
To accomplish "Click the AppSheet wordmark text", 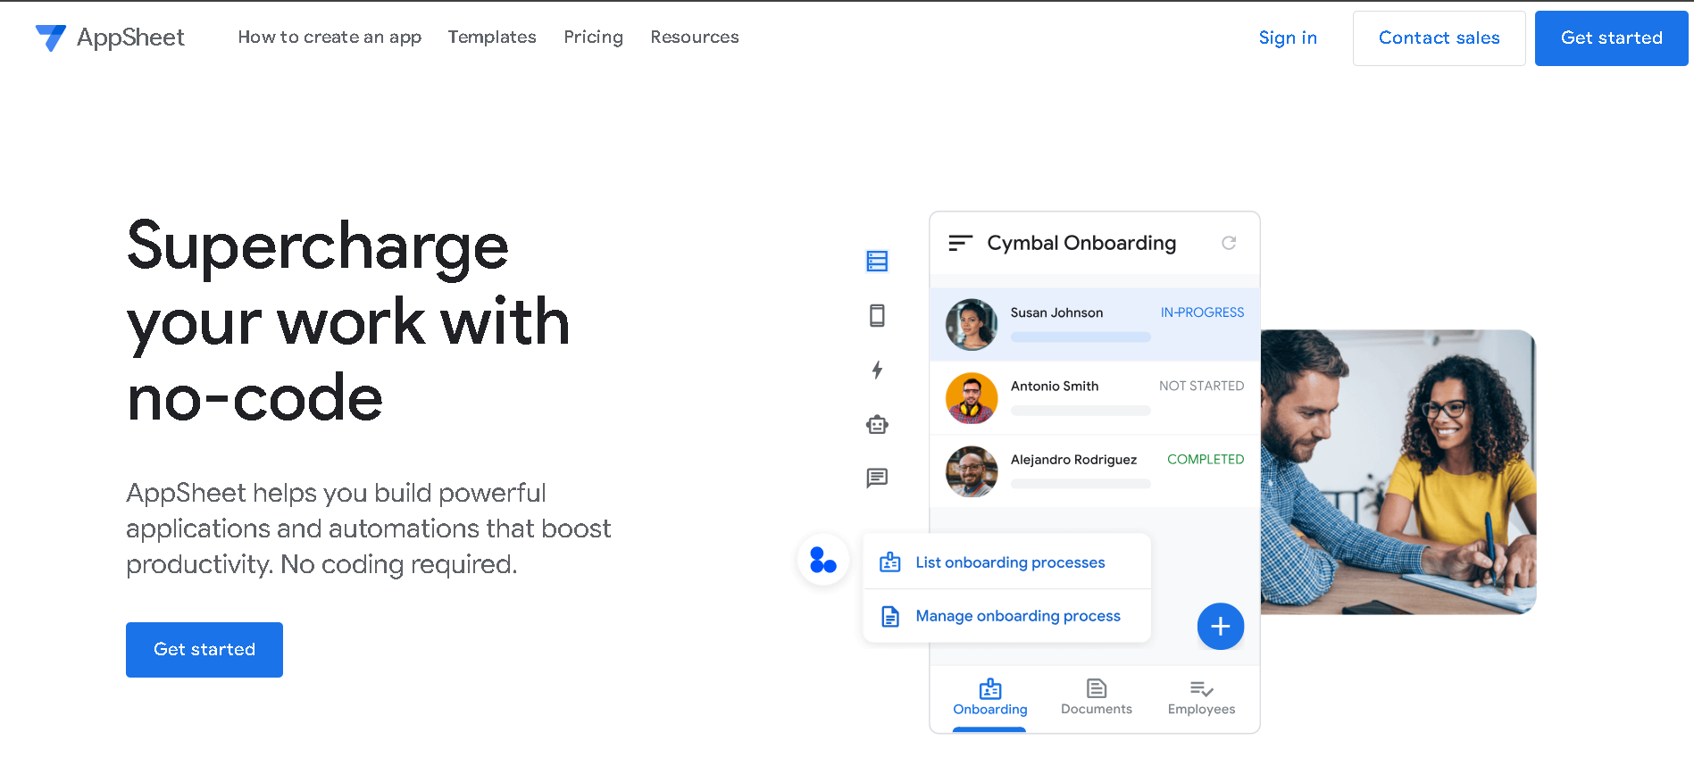I will tap(130, 38).
